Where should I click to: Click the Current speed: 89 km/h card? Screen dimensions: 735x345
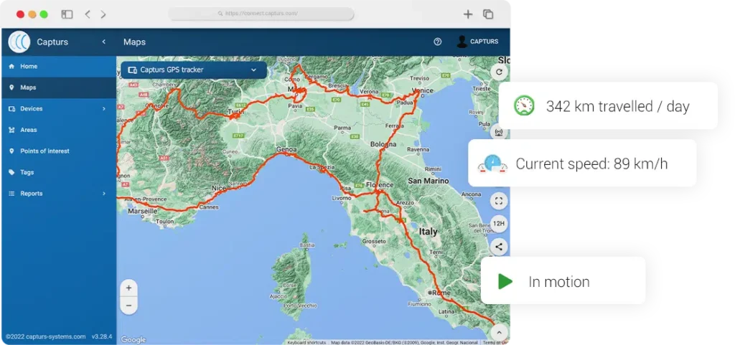(582, 164)
